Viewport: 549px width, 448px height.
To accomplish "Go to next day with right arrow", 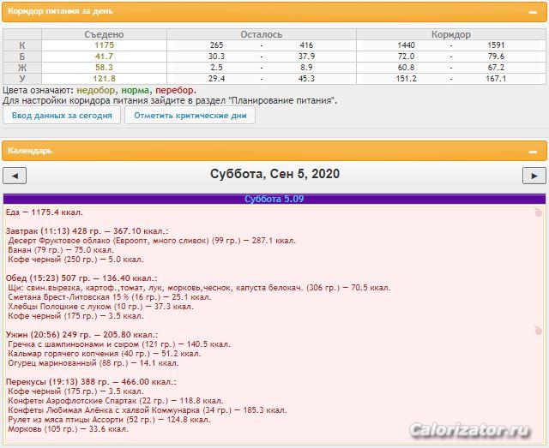I will coord(534,176).
